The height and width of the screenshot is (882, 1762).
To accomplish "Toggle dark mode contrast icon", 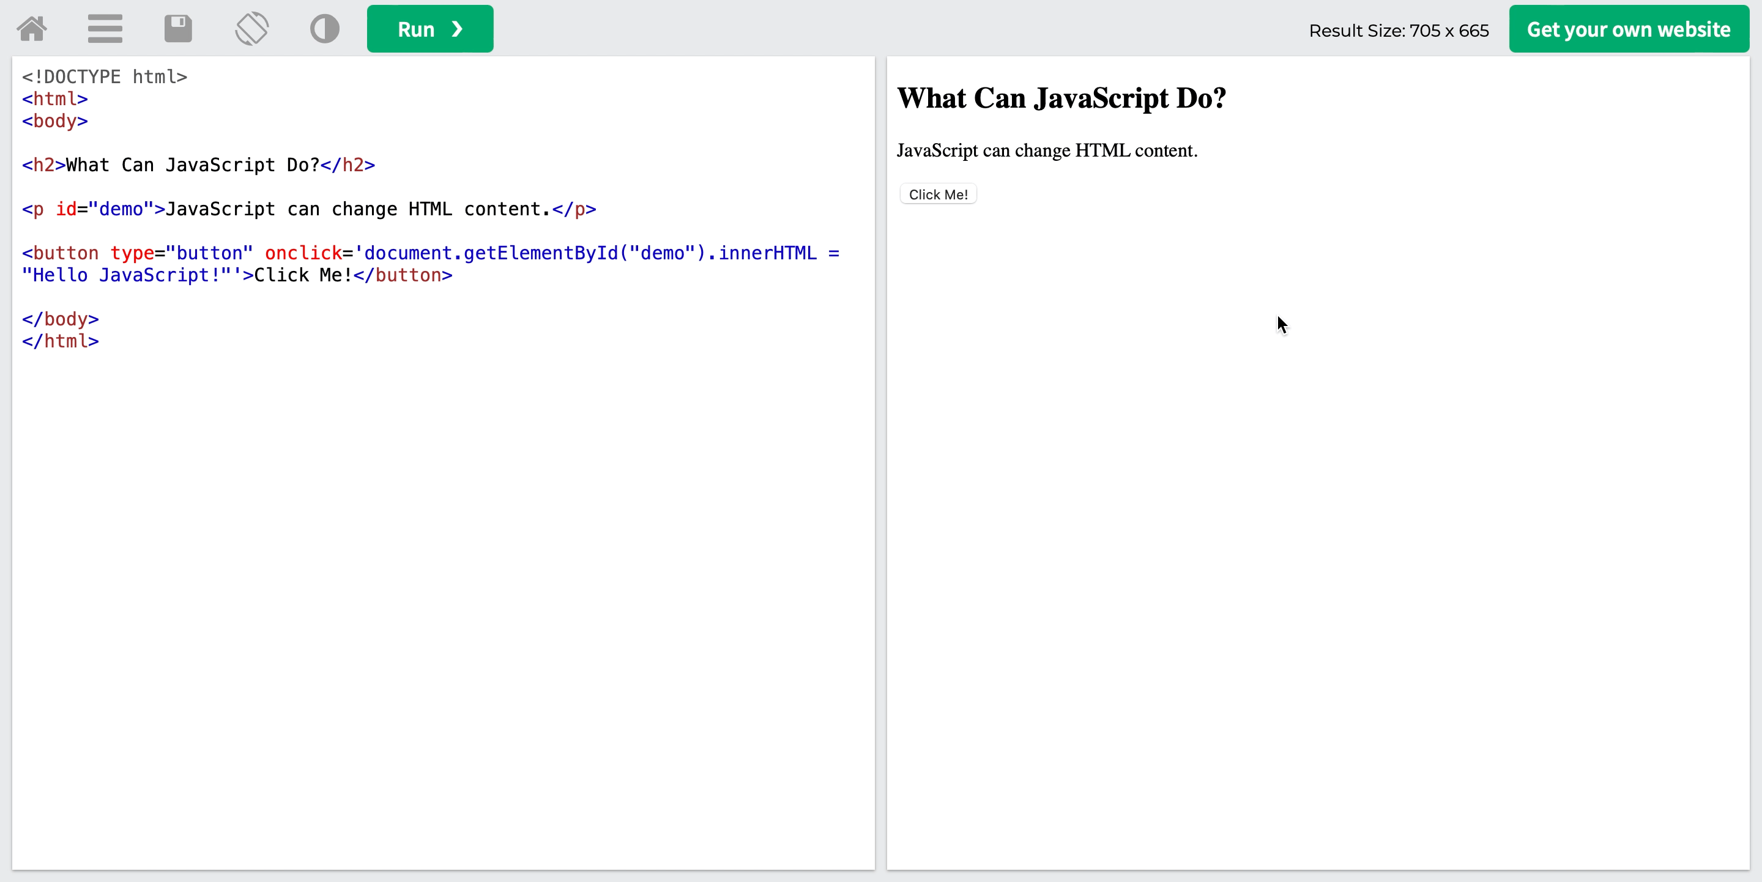I will [x=324, y=29].
